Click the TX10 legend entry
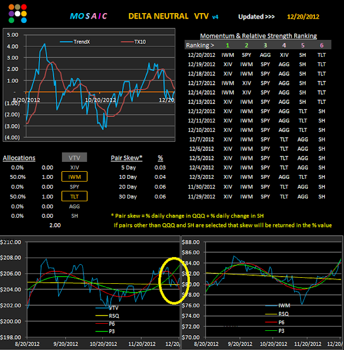This screenshot has width=344, height=350. [x=133, y=42]
